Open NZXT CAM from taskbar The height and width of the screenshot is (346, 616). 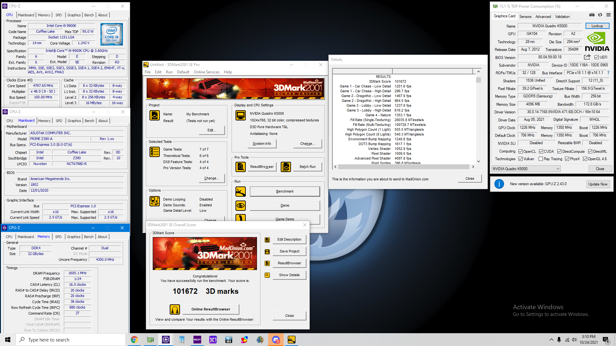197,340
